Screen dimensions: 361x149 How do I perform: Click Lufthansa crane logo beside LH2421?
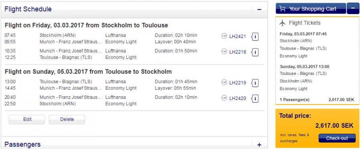click(224, 36)
